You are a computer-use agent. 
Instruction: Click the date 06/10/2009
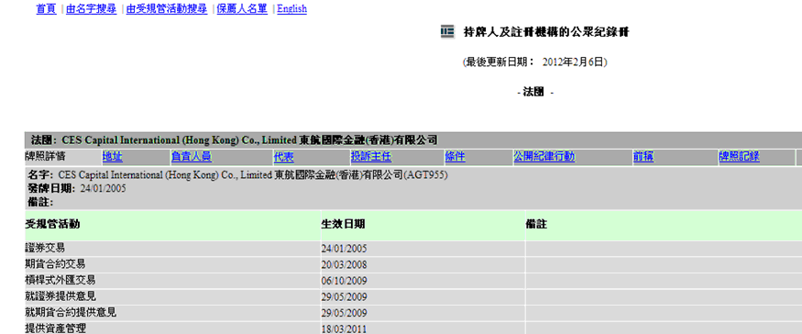344,281
